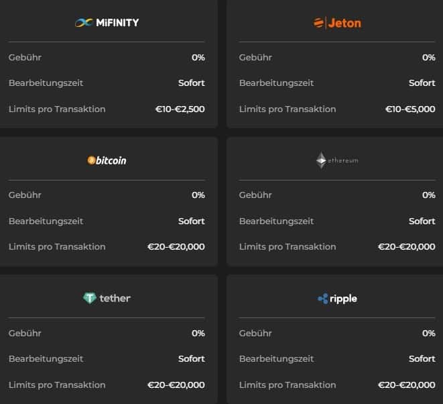Click Ethereum's €20-€20,000 limit value

point(407,247)
